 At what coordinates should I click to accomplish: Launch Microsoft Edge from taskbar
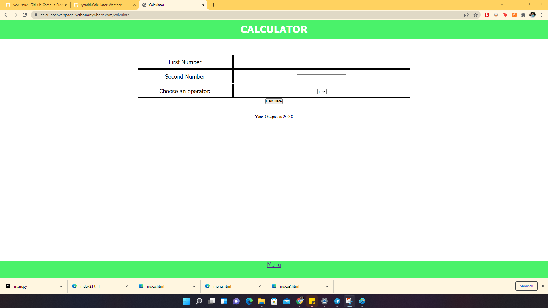249,301
